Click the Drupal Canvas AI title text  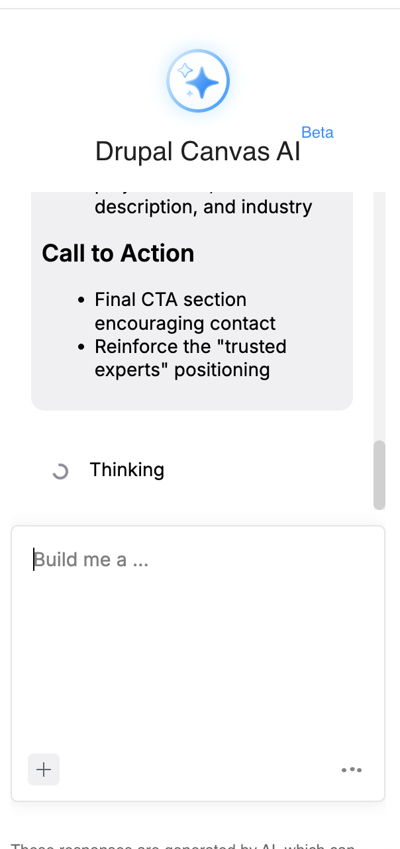(198, 151)
